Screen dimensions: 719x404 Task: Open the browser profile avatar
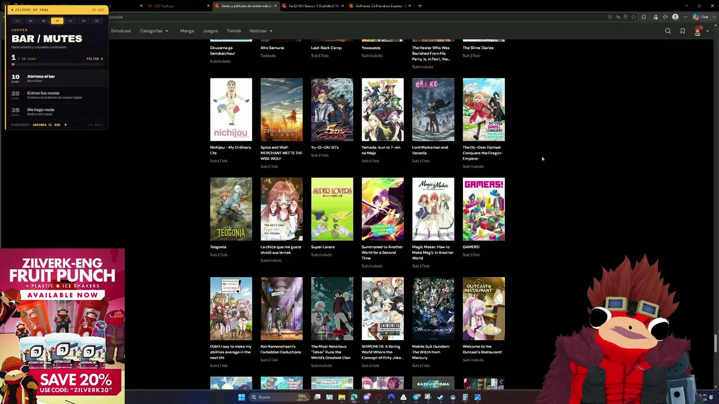(x=675, y=17)
